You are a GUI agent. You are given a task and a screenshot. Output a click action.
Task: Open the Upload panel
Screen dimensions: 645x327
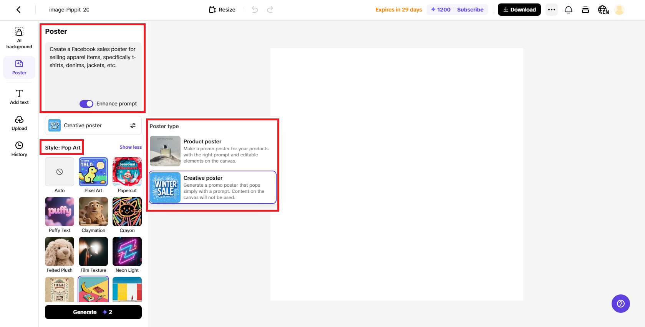click(x=19, y=123)
